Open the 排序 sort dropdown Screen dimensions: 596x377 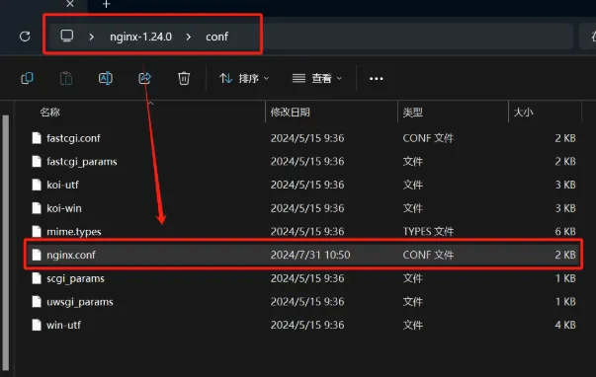(x=244, y=78)
